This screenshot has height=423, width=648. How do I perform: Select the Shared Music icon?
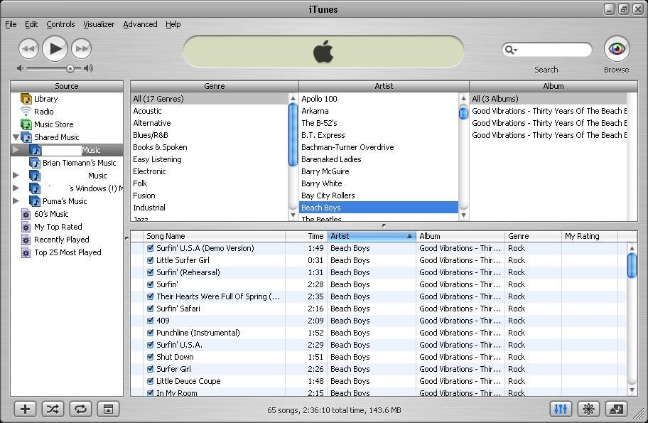[x=26, y=137]
